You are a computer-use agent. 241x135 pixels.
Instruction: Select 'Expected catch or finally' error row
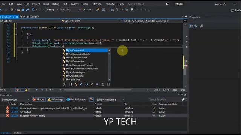(93, 116)
